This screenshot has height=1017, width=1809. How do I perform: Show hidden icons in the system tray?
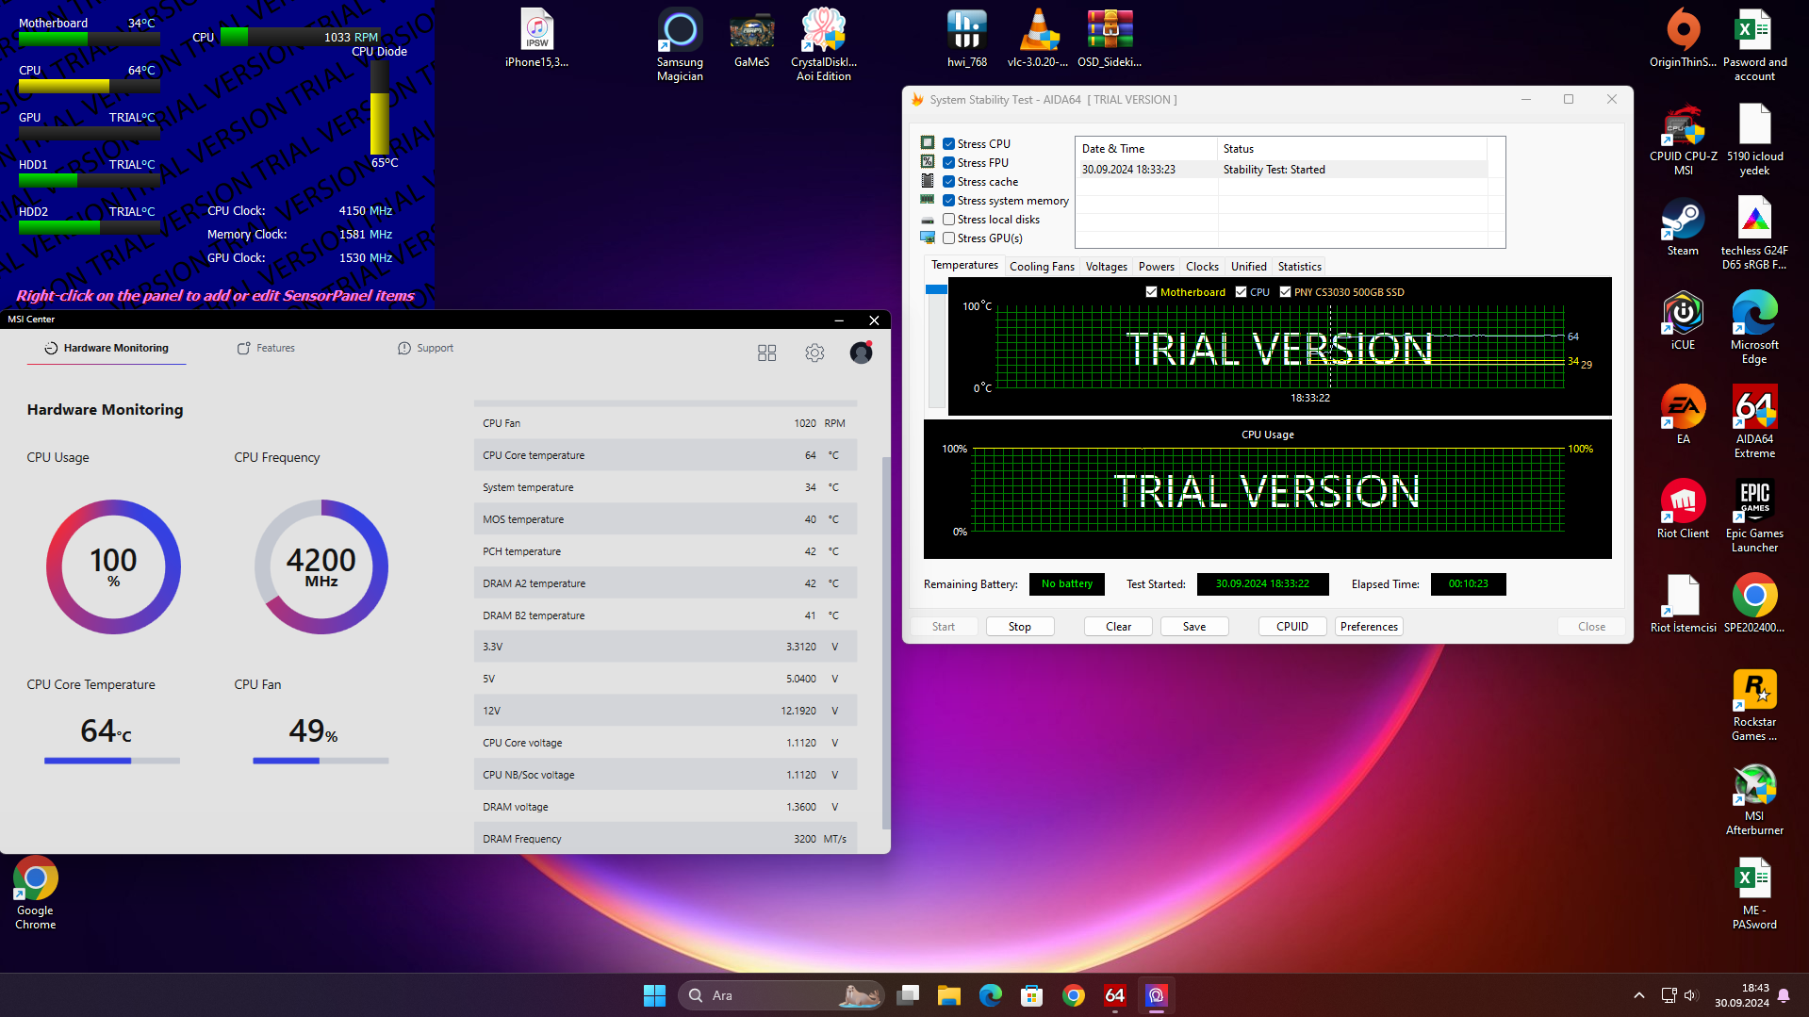(x=1639, y=995)
